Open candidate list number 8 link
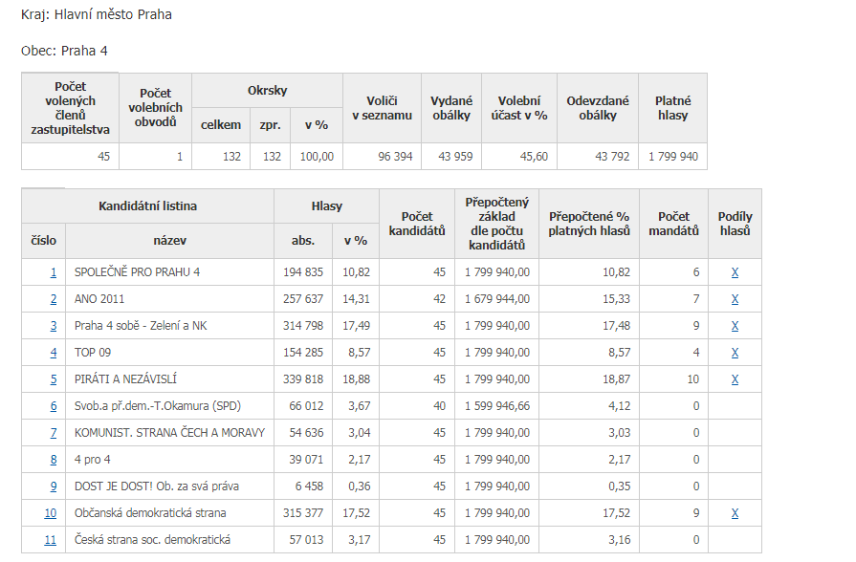This screenshot has height=562, width=856. pyautogui.click(x=53, y=460)
